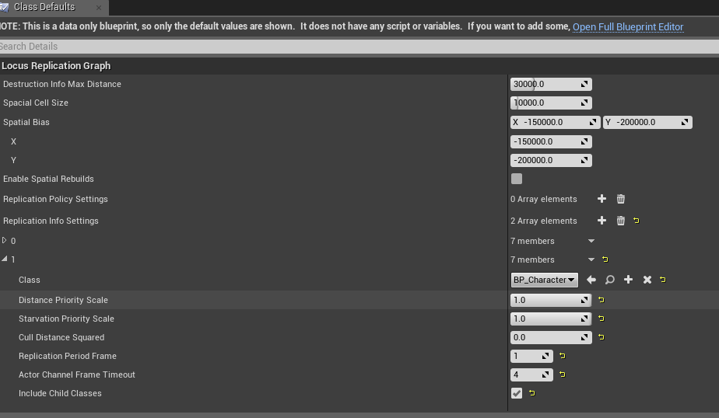Open the BP_Character class dropdown

[x=544, y=280]
